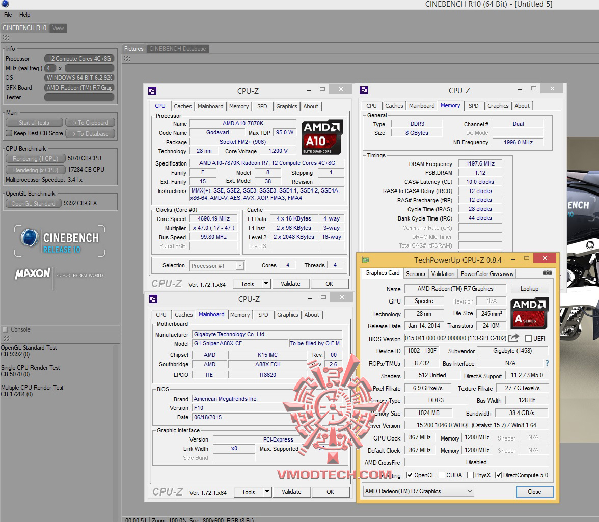Enable the Keep Best CB Score checkbox
Viewport: 599px width, 522px height.
coord(9,133)
